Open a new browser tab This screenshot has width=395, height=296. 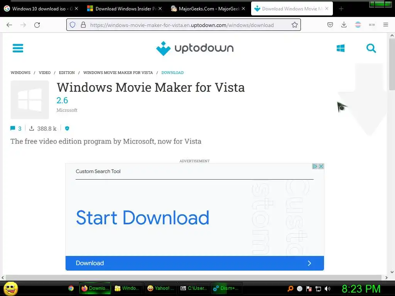[341, 9]
